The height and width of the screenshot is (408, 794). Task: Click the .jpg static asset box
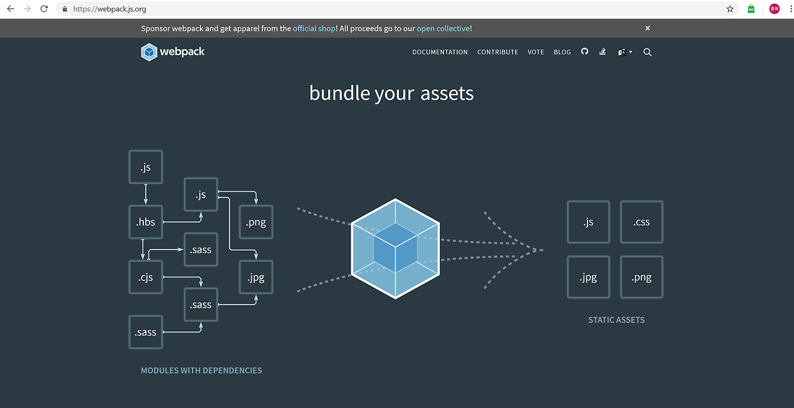pos(589,277)
